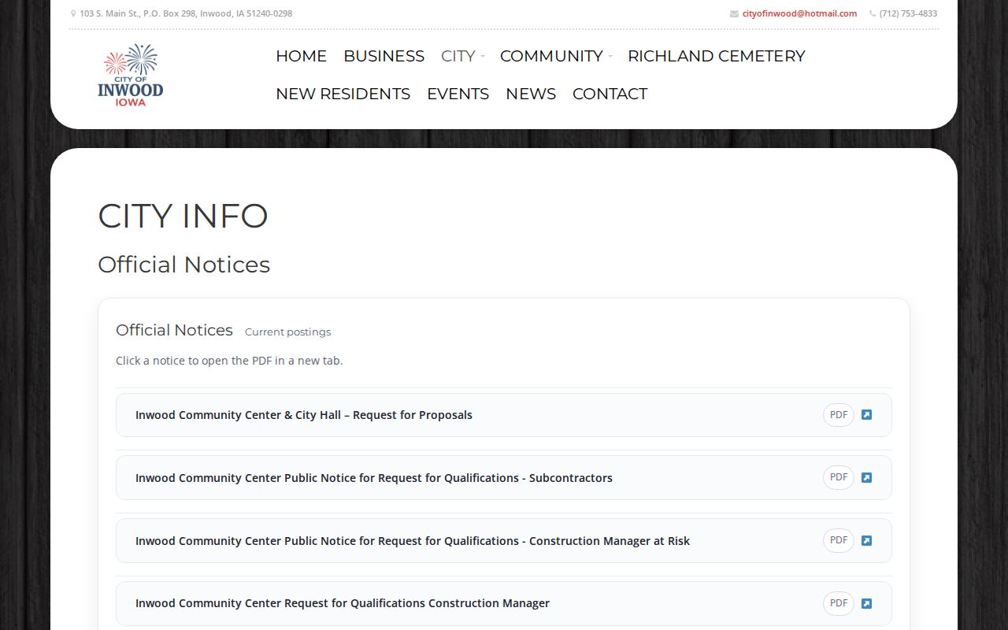
Task: Click PDF badge on Construction Manager at Risk row
Action: pos(839,540)
